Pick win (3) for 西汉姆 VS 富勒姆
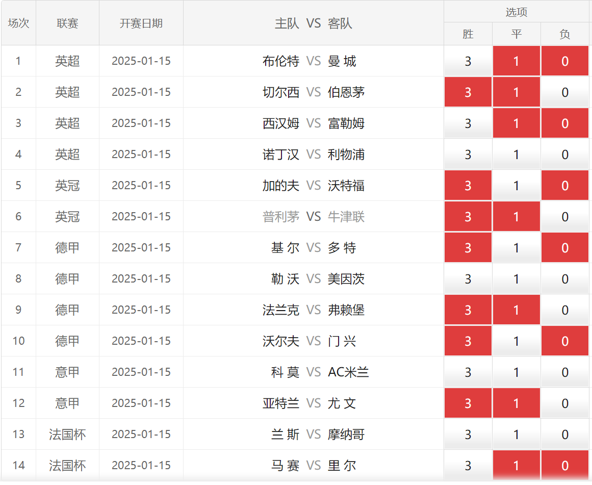 (468, 123)
